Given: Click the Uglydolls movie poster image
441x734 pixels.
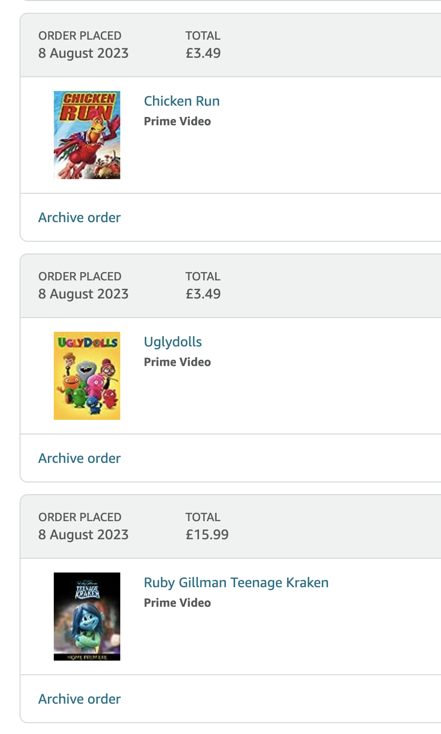Looking at the screenshot, I should pyautogui.click(x=87, y=376).
